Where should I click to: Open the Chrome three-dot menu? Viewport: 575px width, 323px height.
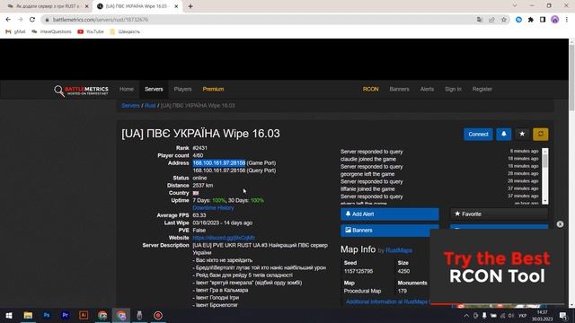[567, 20]
